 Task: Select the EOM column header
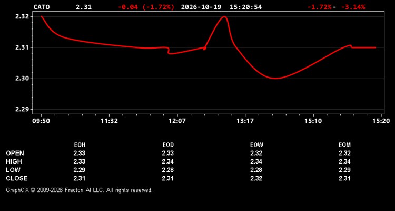pos(344,145)
